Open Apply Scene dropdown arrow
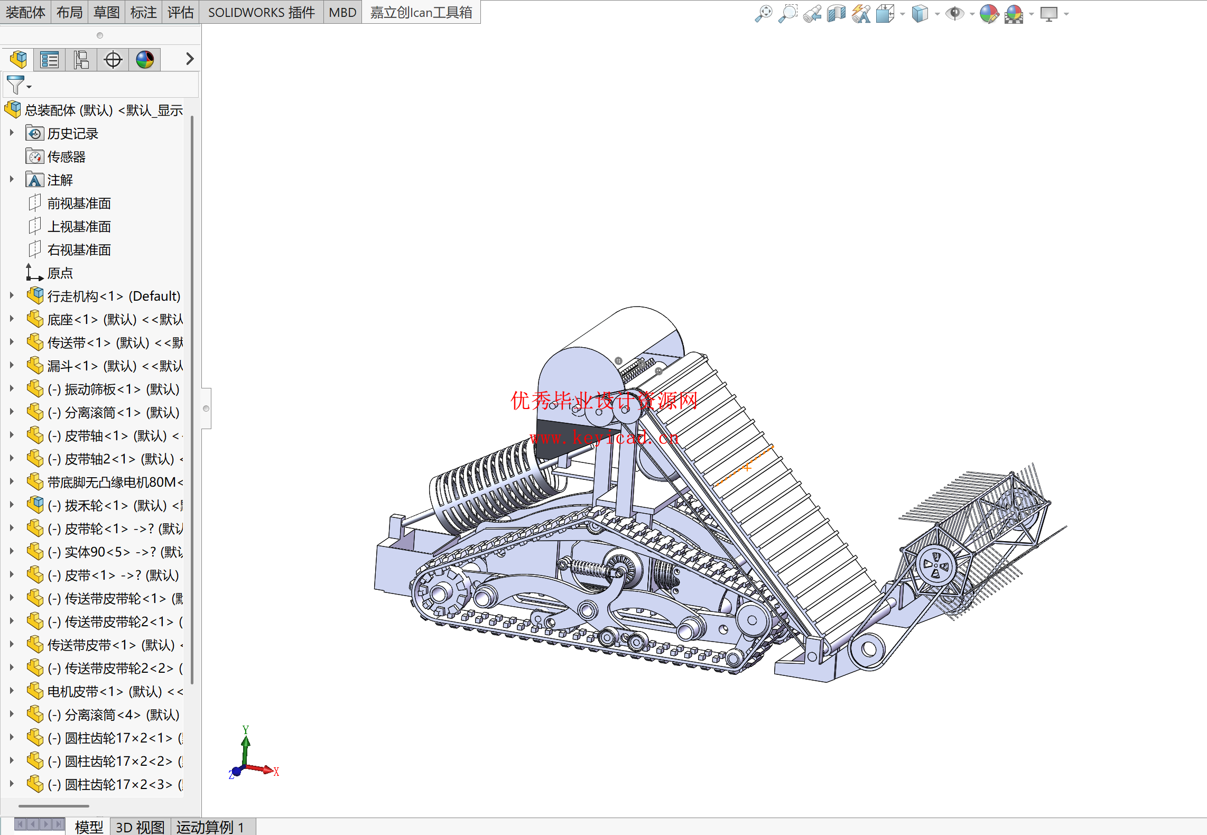This screenshot has width=1207, height=835. pos(1031,14)
